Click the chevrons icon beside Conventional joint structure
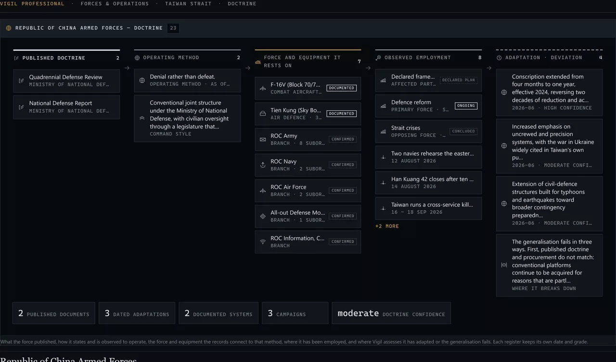The height and width of the screenshot is (362, 616). click(142, 118)
